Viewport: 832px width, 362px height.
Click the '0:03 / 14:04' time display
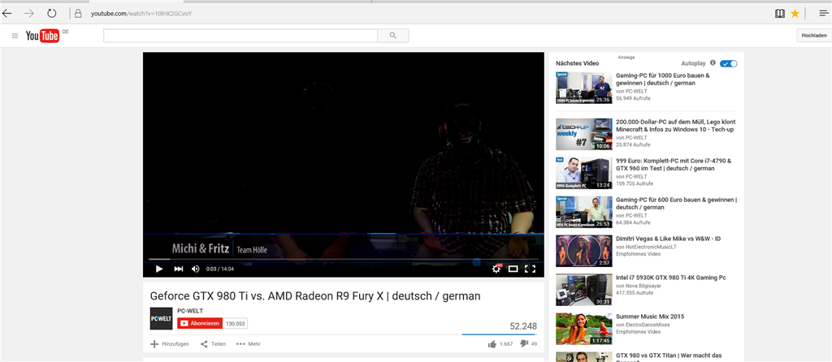220,269
